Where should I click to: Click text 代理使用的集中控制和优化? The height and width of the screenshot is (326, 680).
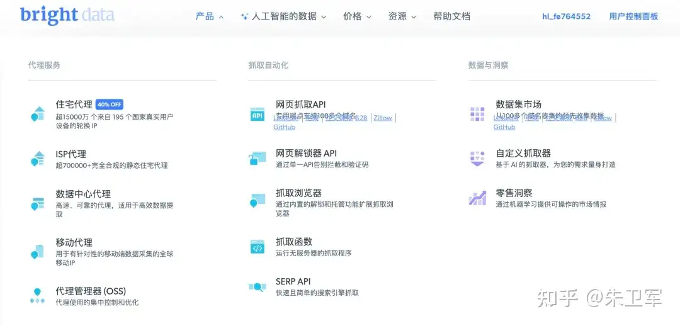click(x=97, y=303)
